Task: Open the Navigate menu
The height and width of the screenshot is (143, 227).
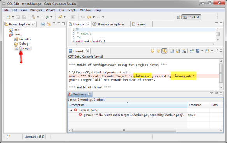Action: point(36,10)
